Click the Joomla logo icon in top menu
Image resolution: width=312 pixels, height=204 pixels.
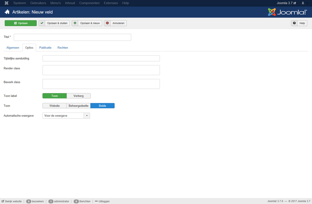pyautogui.click(x=6, y=3)
